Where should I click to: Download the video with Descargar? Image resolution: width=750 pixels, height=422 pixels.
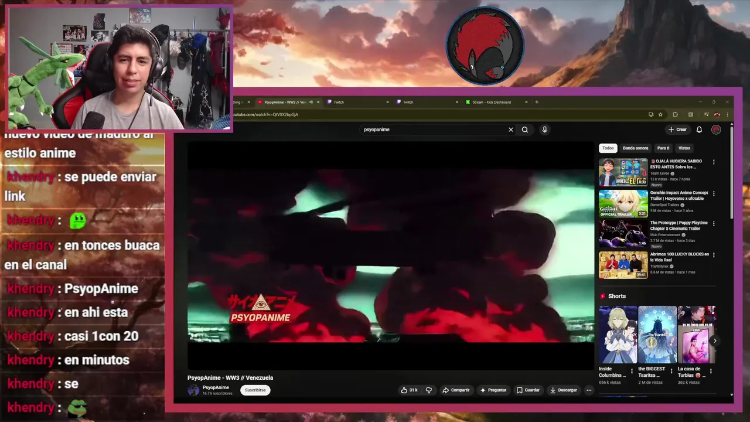(563, 390)
